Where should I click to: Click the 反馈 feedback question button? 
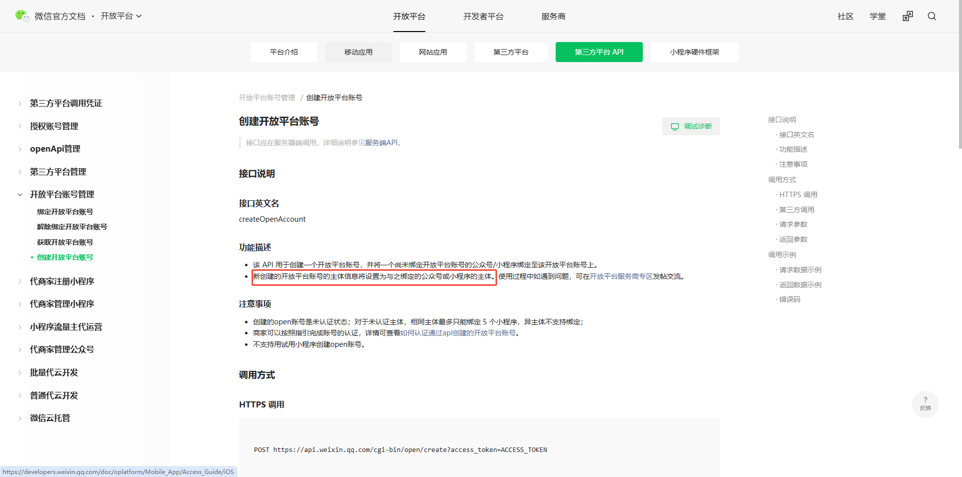click(x=925, y=404)
